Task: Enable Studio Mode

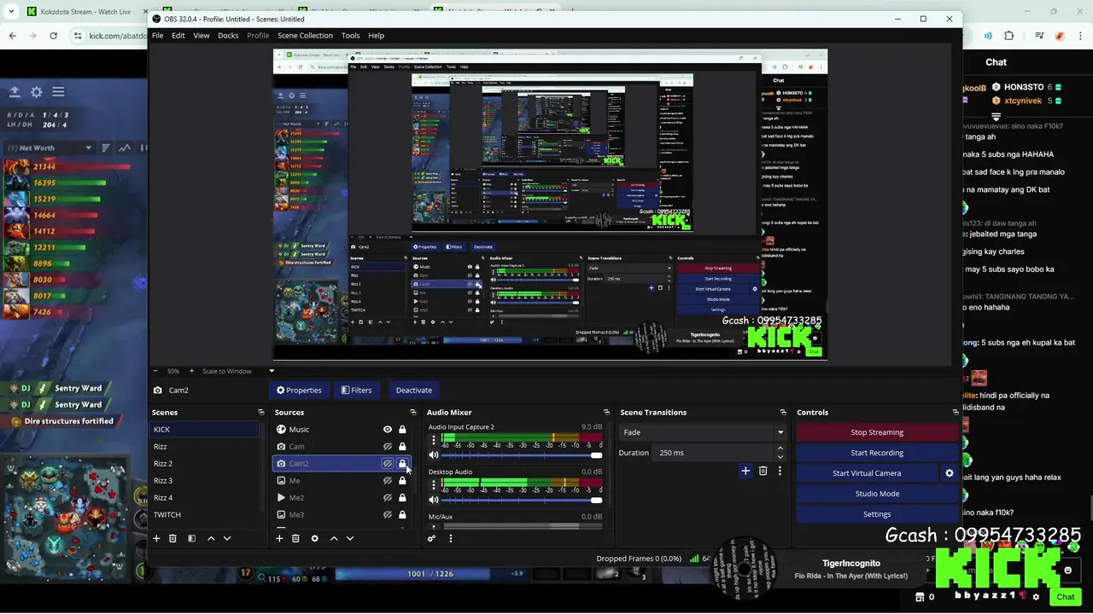Action: pyautogui.click(x=877, y=494)
